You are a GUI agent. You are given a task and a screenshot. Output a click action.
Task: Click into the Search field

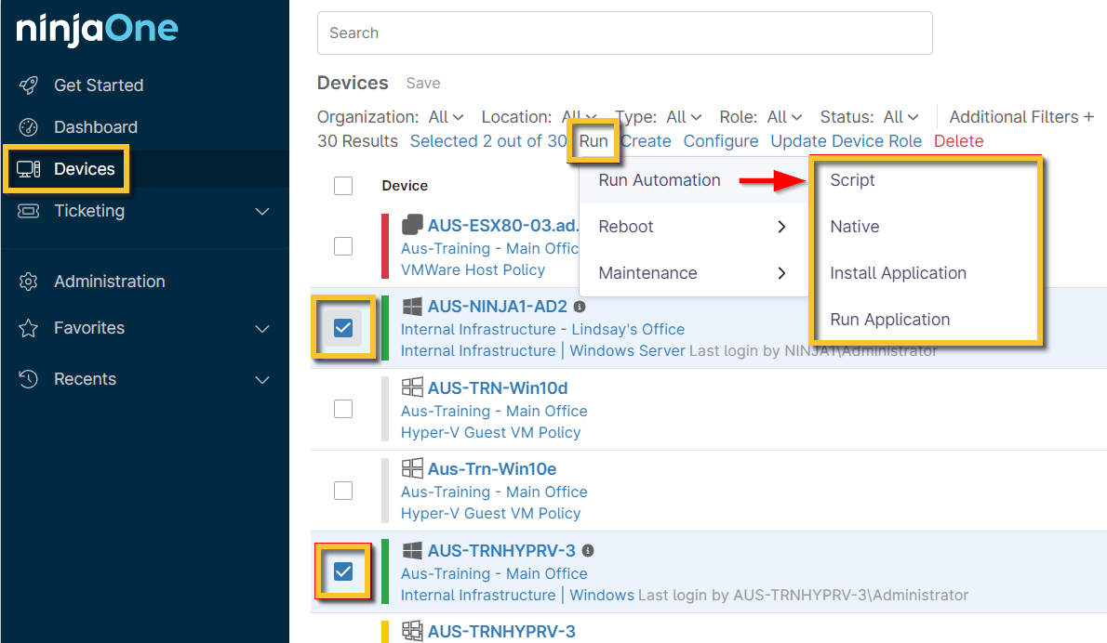click(x=624, y=33)
